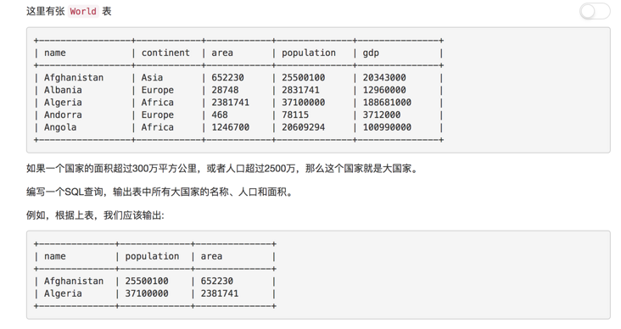
Task: Click the World table name tag
Action: [x=83, y=11]
